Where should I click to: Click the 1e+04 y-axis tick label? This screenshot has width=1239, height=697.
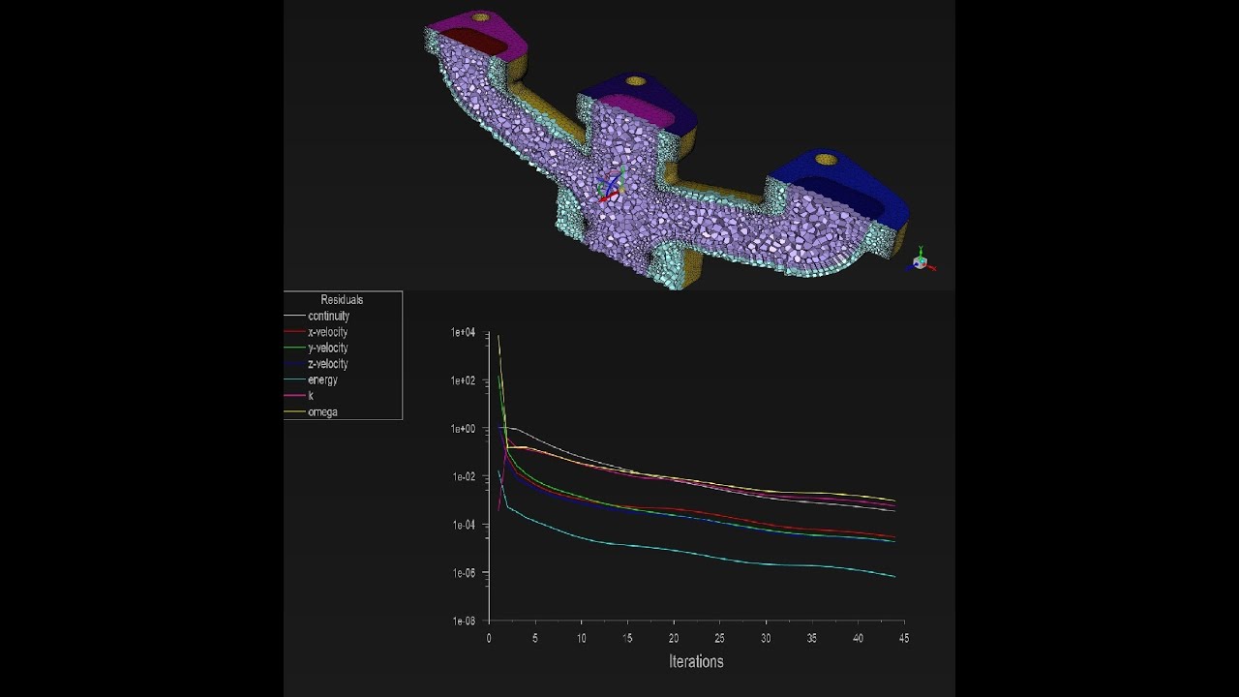click(463, 333)
